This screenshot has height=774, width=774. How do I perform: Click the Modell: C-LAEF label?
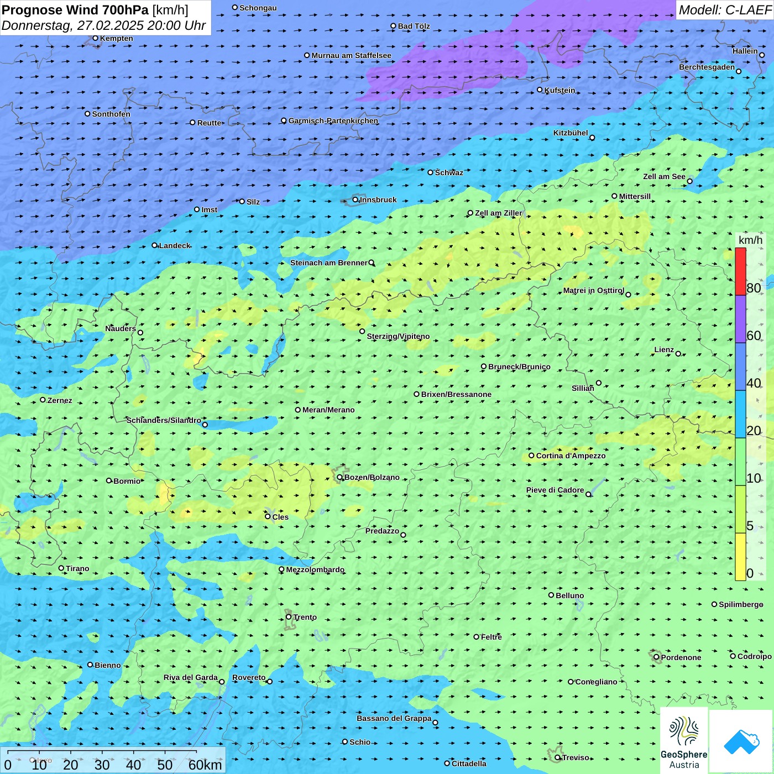(724, 10)
